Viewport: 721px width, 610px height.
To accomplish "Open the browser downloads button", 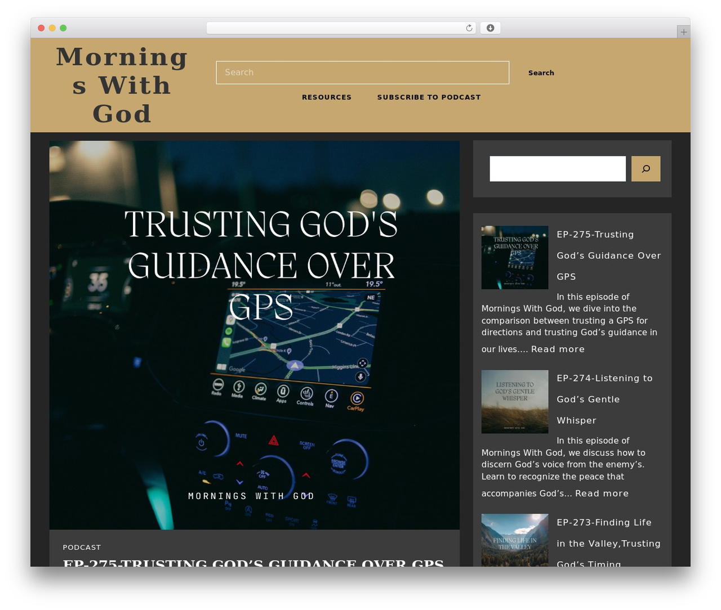I will [490, 28].
